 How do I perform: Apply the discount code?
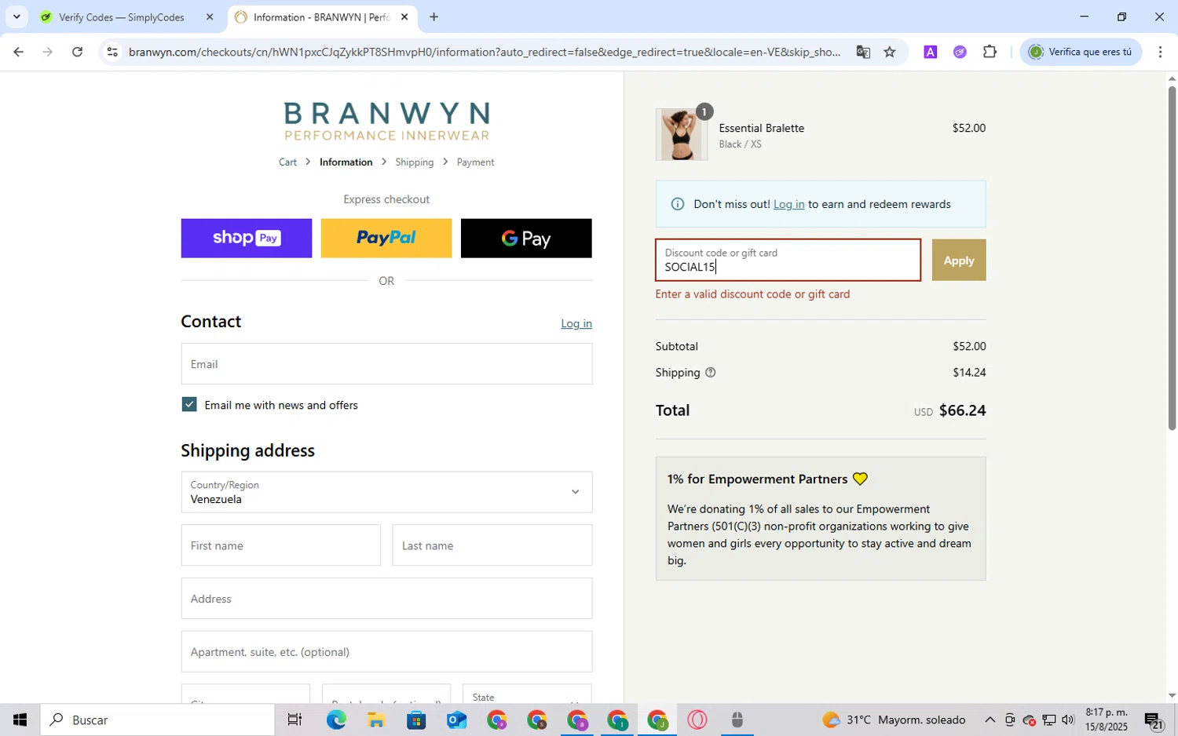point(958,261)
